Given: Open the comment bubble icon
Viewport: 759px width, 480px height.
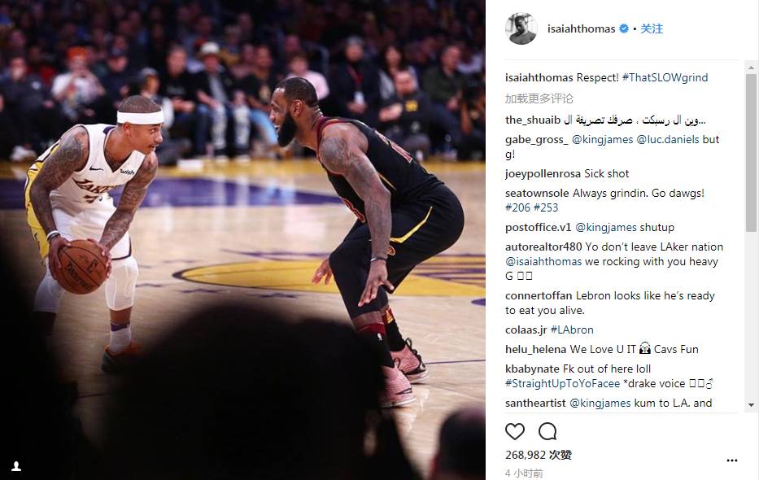Looking at the screenshot, I should click(547, 431).
